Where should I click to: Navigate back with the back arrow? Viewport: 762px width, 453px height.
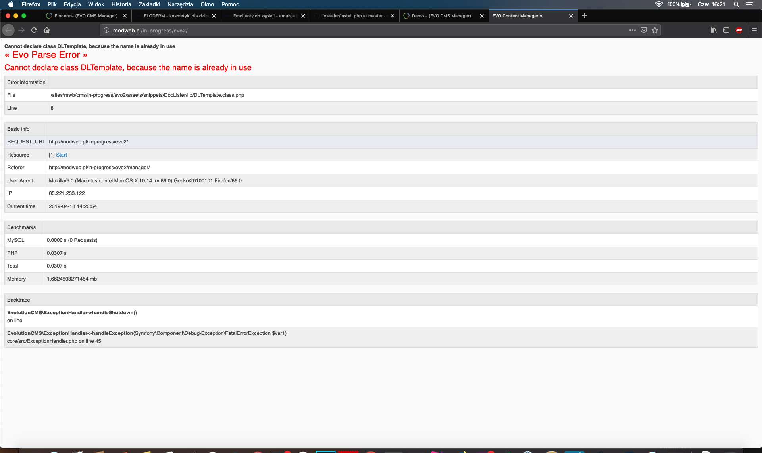point(8,30)
